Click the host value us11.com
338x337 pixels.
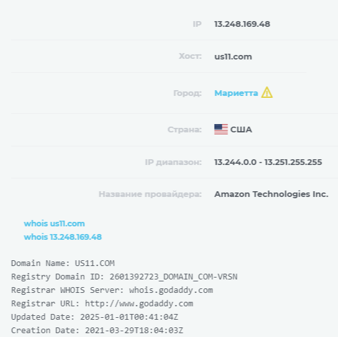(x=233, y=56)
